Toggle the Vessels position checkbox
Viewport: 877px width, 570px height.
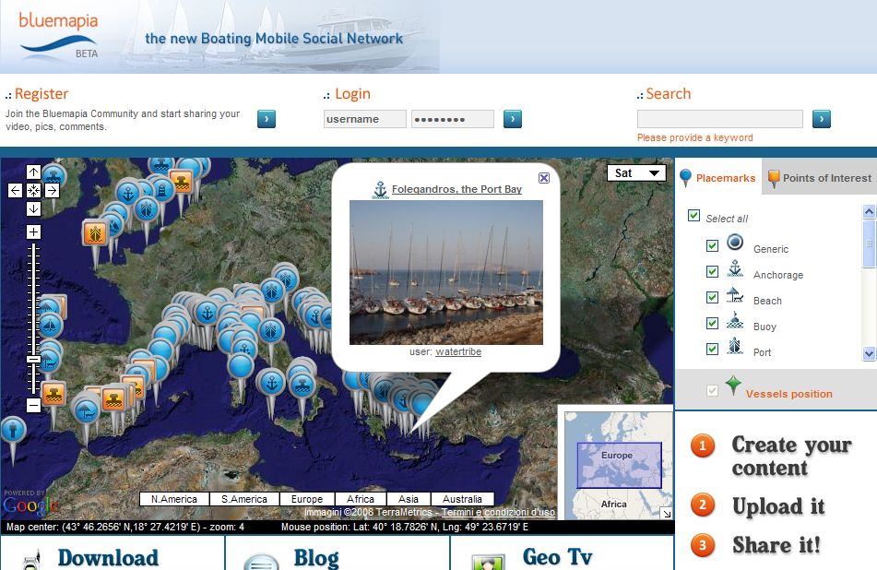712,390
